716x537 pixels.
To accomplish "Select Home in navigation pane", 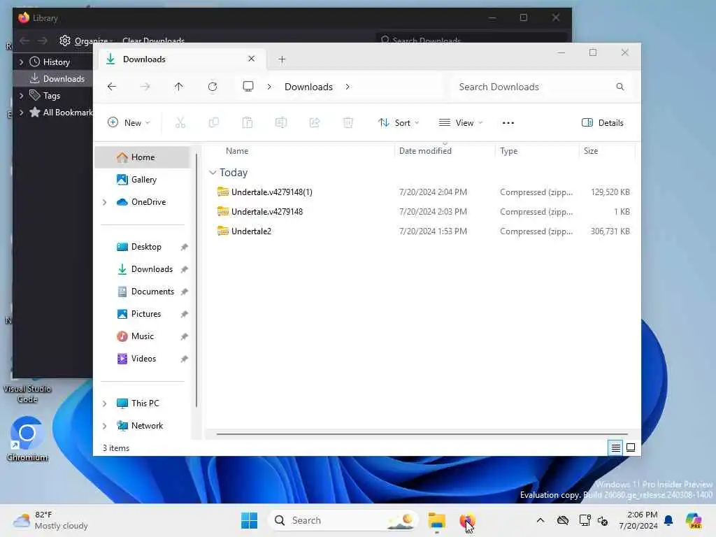I will click(143, 157).
